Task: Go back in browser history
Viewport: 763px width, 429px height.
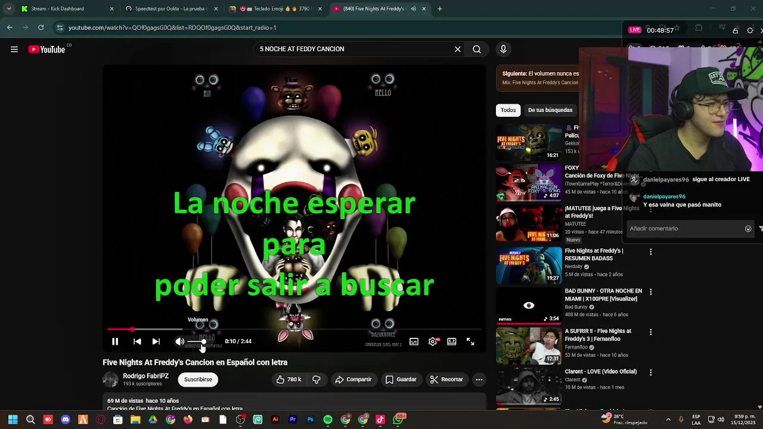Action: tap(10, 27)
